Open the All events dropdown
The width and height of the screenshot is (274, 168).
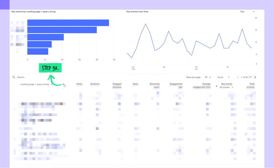[226, 87]
